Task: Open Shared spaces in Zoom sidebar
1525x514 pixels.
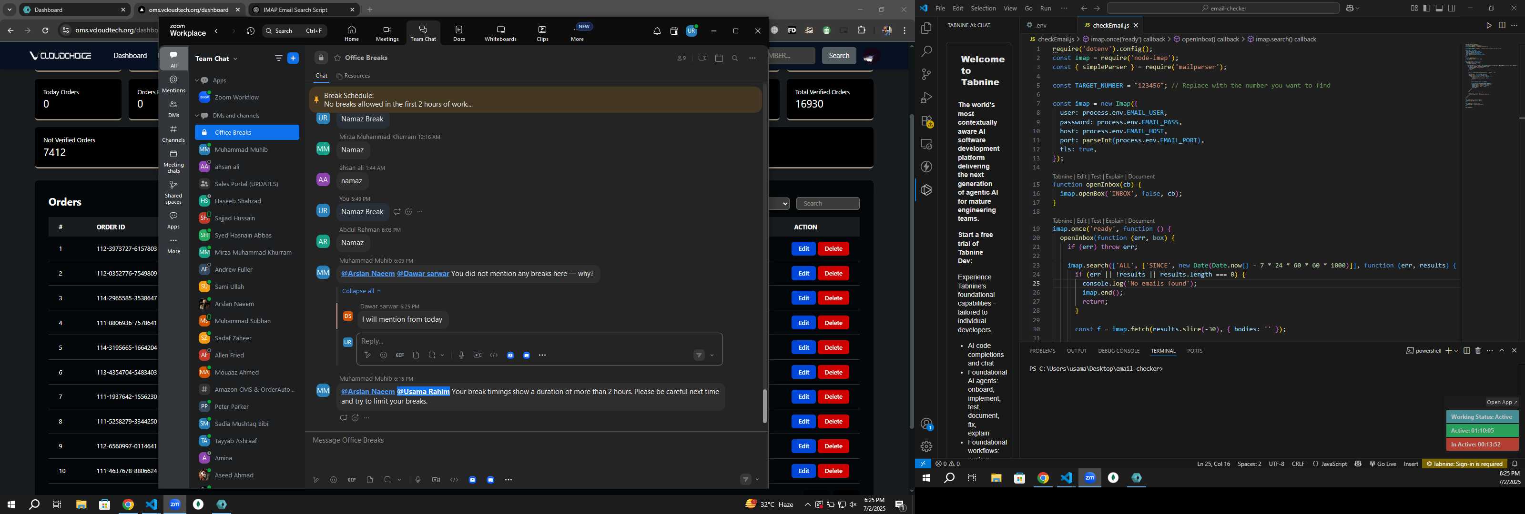Action: pyautogui.click(x=173, y=192)
